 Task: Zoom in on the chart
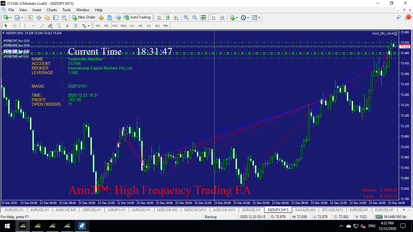pyautogui.click(x=186, y=18)
